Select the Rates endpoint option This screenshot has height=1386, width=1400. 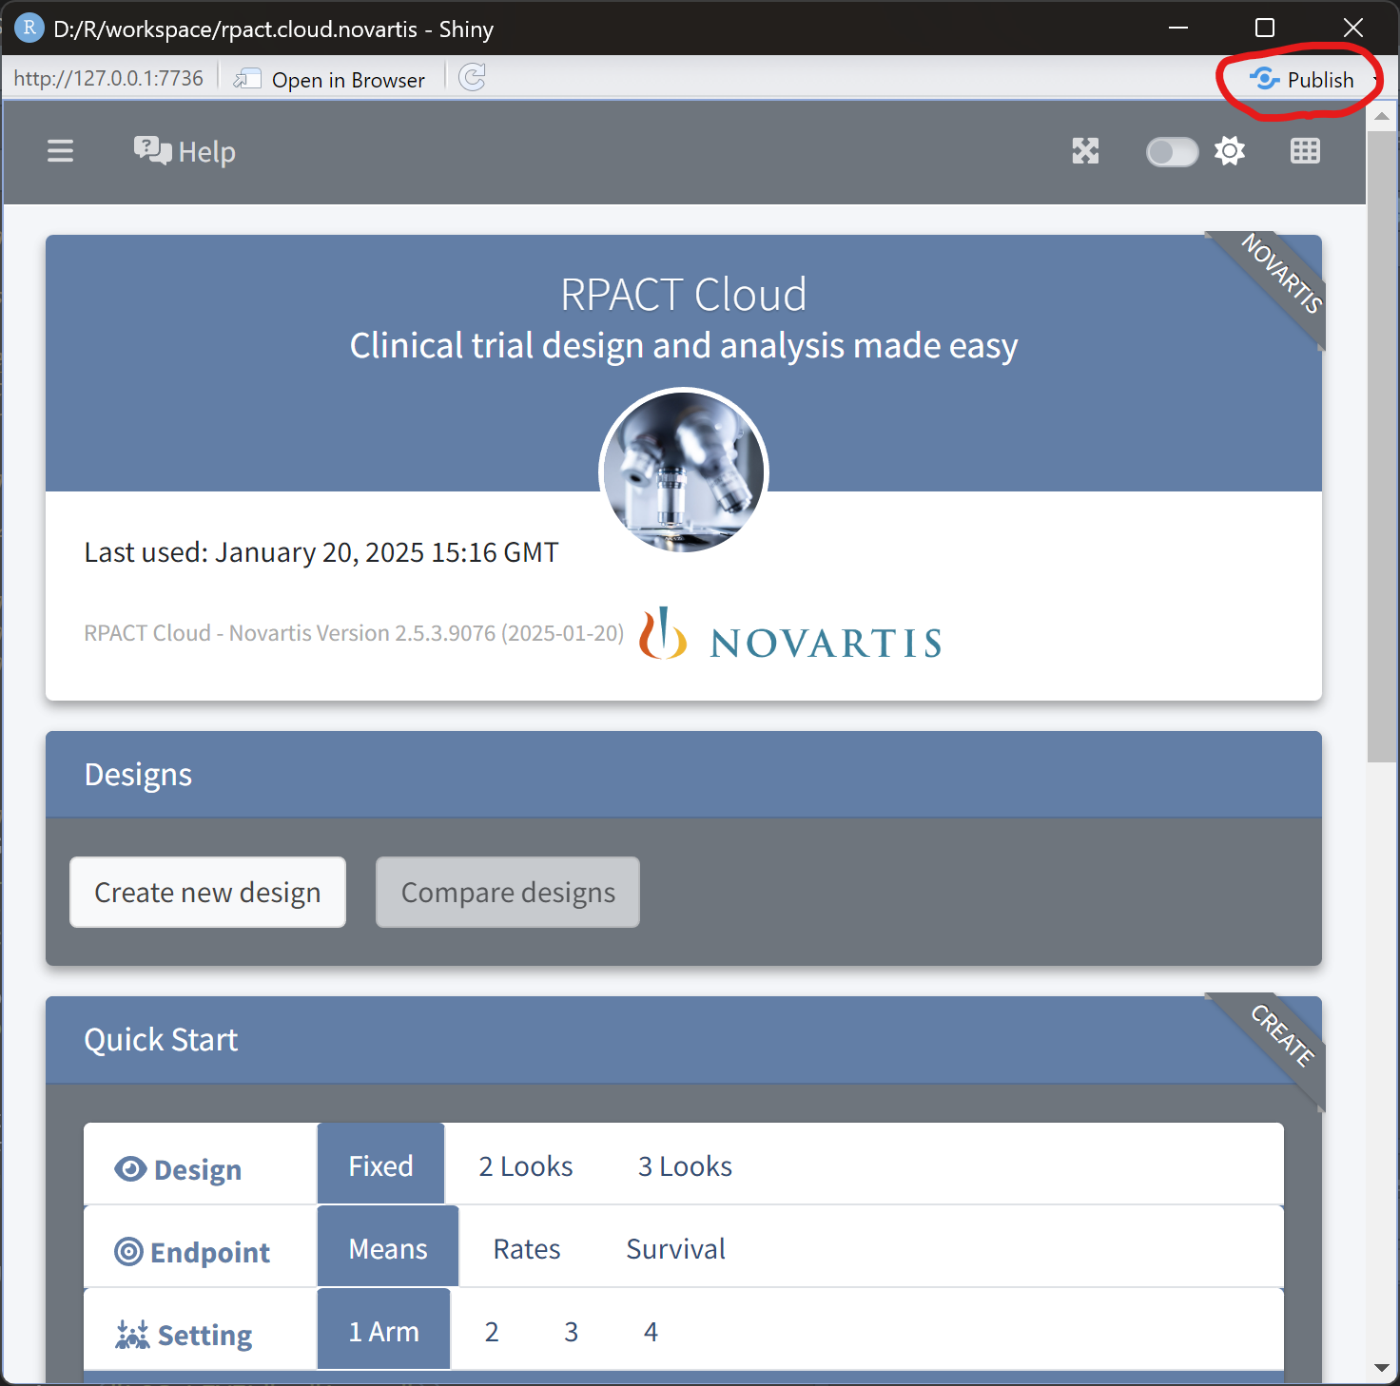(526, 1248)
